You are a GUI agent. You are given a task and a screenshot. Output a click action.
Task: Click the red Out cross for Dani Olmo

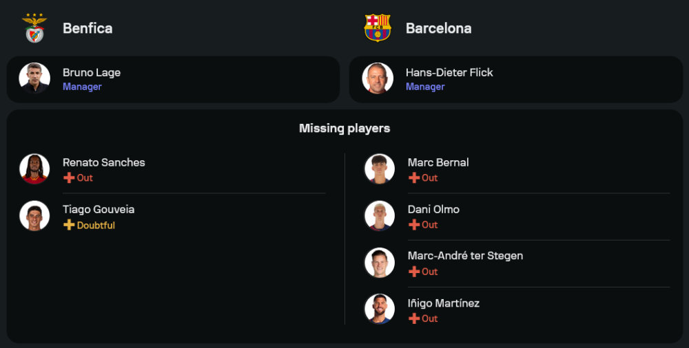pos(414,225)
